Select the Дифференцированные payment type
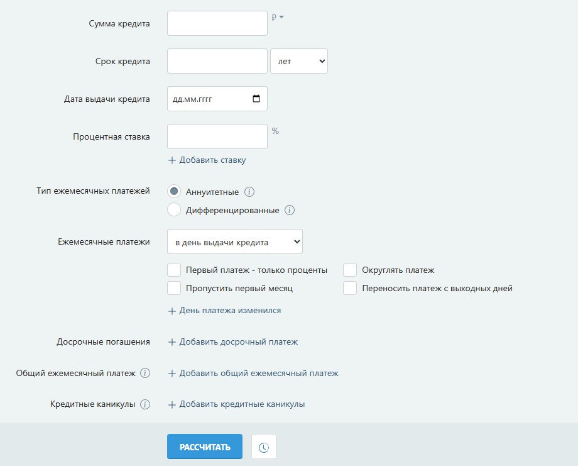The height and width of the screenshot is (466, 578). 175,210
